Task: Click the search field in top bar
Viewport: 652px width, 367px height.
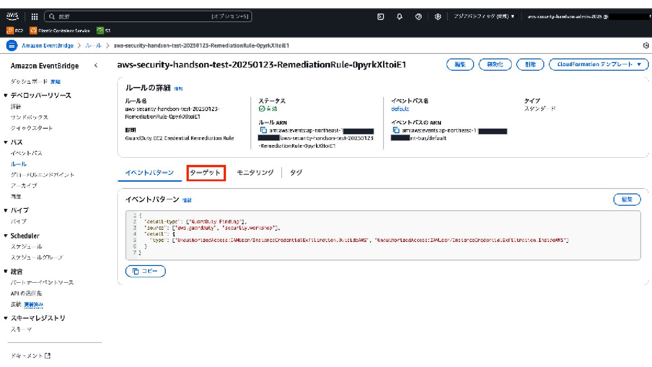Action: point(148,17)
